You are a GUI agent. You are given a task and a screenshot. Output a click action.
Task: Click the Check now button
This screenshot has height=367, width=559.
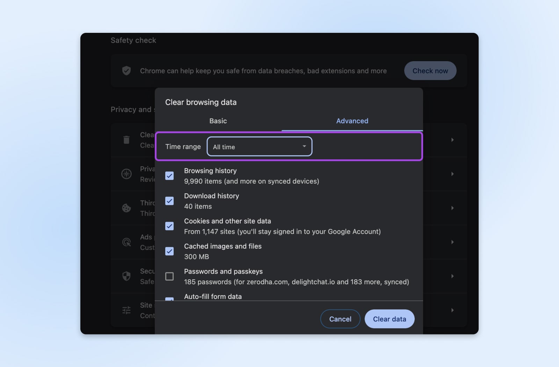(430, 71)
